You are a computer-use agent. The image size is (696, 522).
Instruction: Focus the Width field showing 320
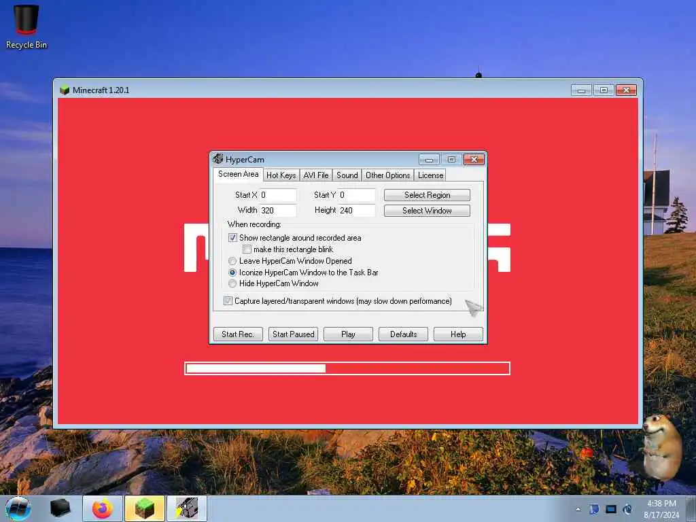278,211
